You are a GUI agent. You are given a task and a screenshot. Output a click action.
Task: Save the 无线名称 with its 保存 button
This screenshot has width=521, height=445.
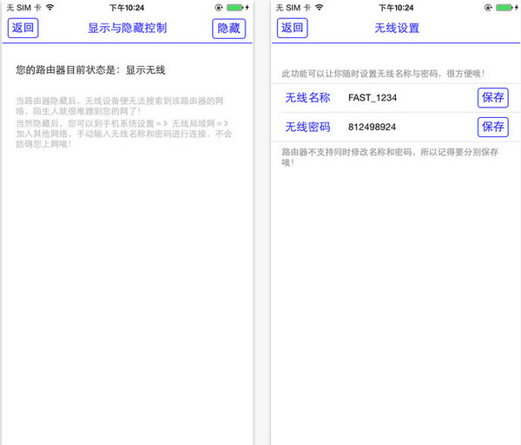(x=493, y=98)
